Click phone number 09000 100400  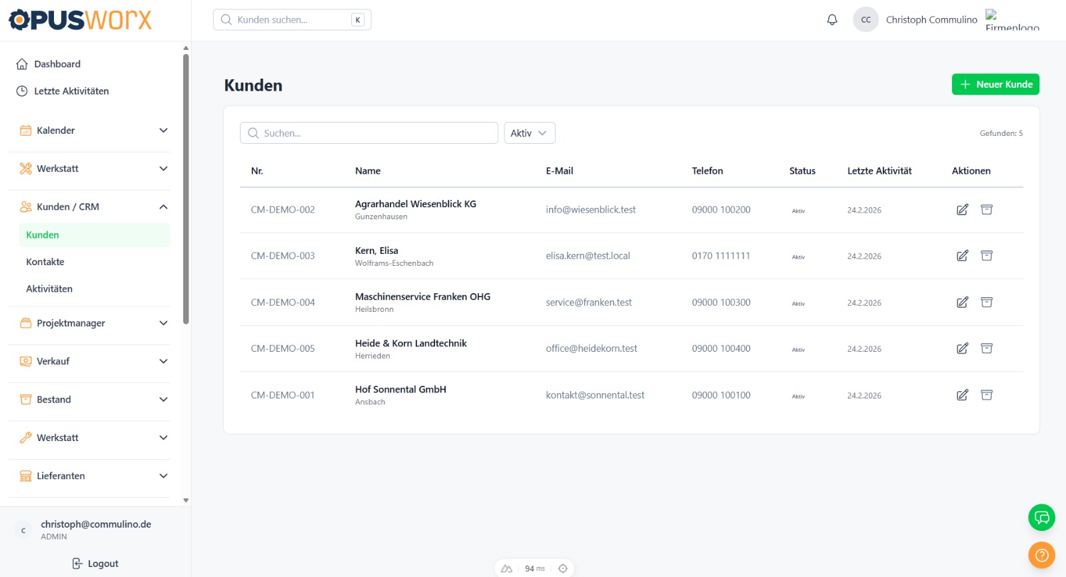[x=721, y=348]
